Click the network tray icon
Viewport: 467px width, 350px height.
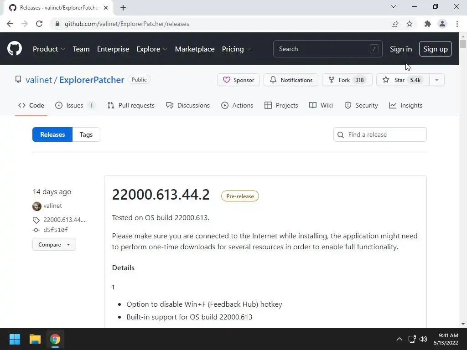pyautogui.click(x=412, y=339)
